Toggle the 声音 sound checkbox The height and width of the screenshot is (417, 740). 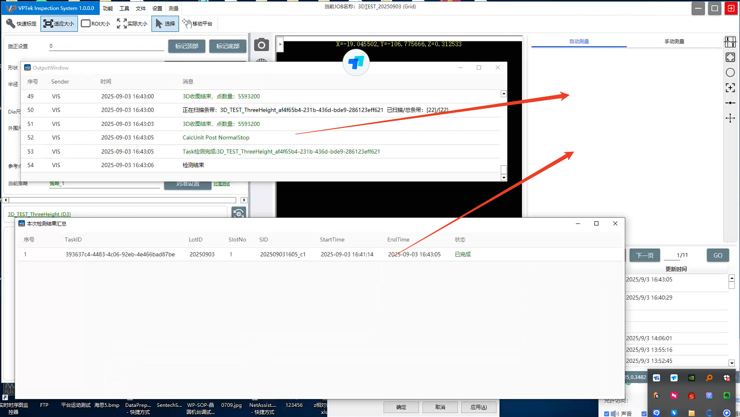click(607, 413)
